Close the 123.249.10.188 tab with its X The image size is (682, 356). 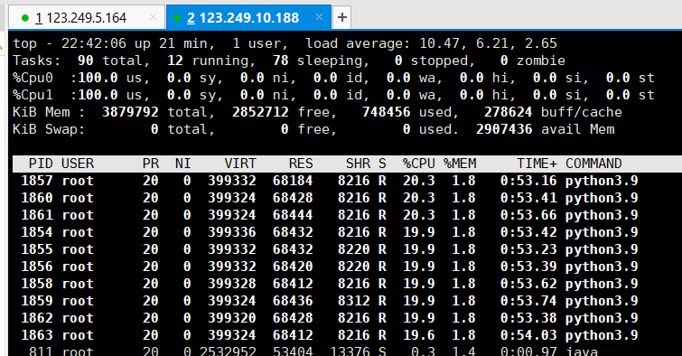[319, 17]
